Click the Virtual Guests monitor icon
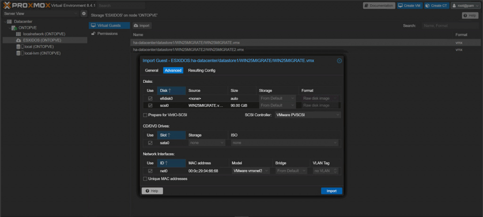The width and height of the screenshot is (483, 217). click(93, 25)
